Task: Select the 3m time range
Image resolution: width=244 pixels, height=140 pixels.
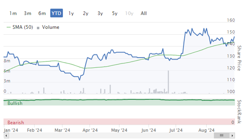Action: click(x=28, y=13)
